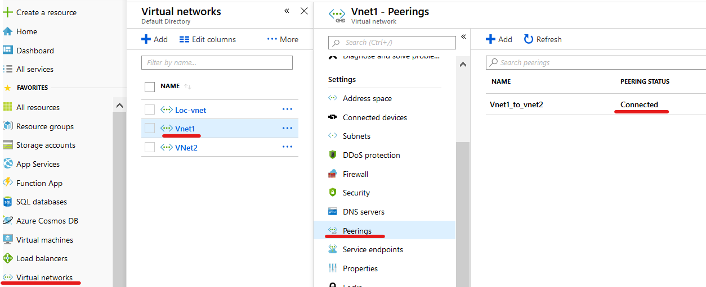This screenshot has width=706, height=287.
Task: Tick the Loc-vnet row checkbox
Action: (150, 110)
